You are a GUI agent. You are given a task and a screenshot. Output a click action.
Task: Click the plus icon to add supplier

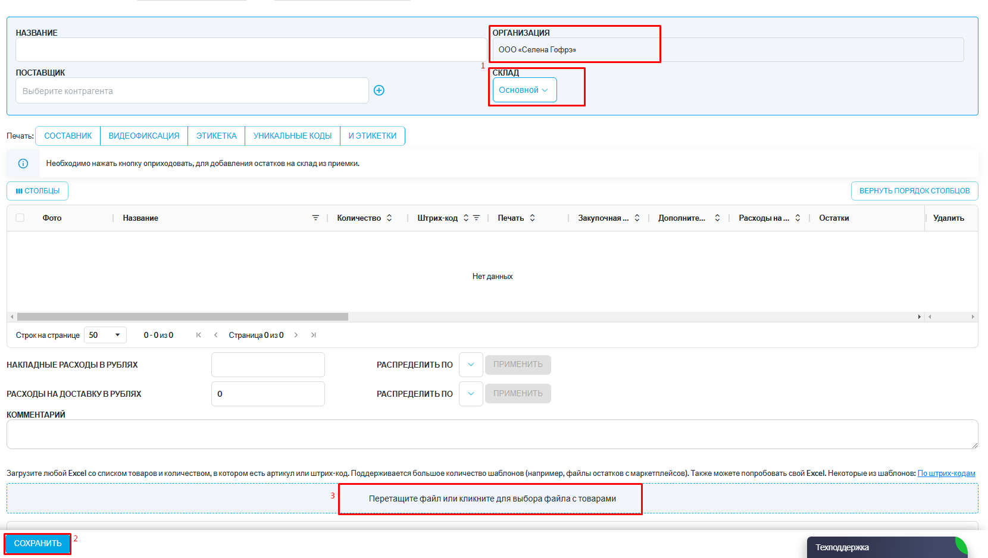click(x=379, y=90)
